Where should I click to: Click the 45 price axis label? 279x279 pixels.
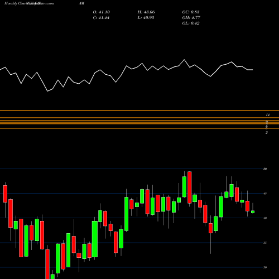click(x=265, y=194)
